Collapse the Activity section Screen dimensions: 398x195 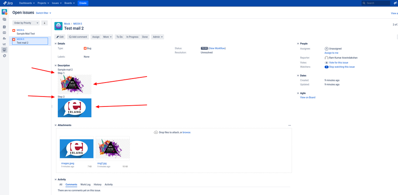(x=56, y=179)
